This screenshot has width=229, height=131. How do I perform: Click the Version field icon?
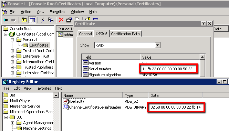[86, 63]
